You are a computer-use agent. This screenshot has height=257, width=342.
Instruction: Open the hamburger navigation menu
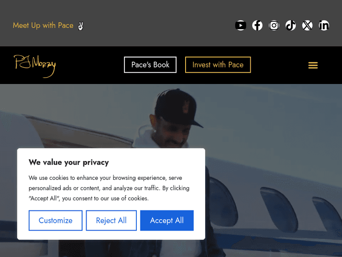click(313, 65)
